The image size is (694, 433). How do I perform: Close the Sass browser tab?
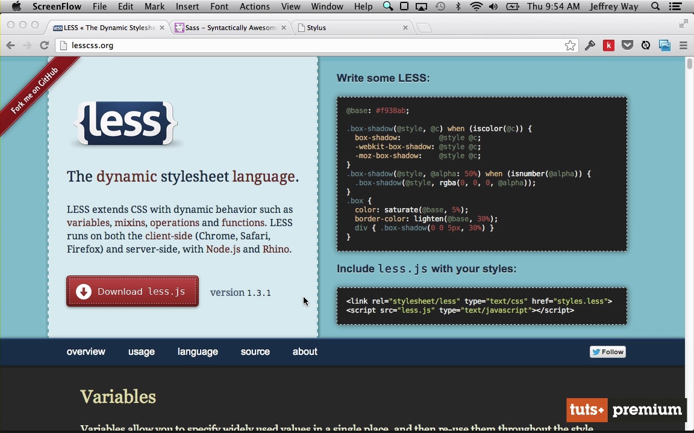[x=283, y=28]
